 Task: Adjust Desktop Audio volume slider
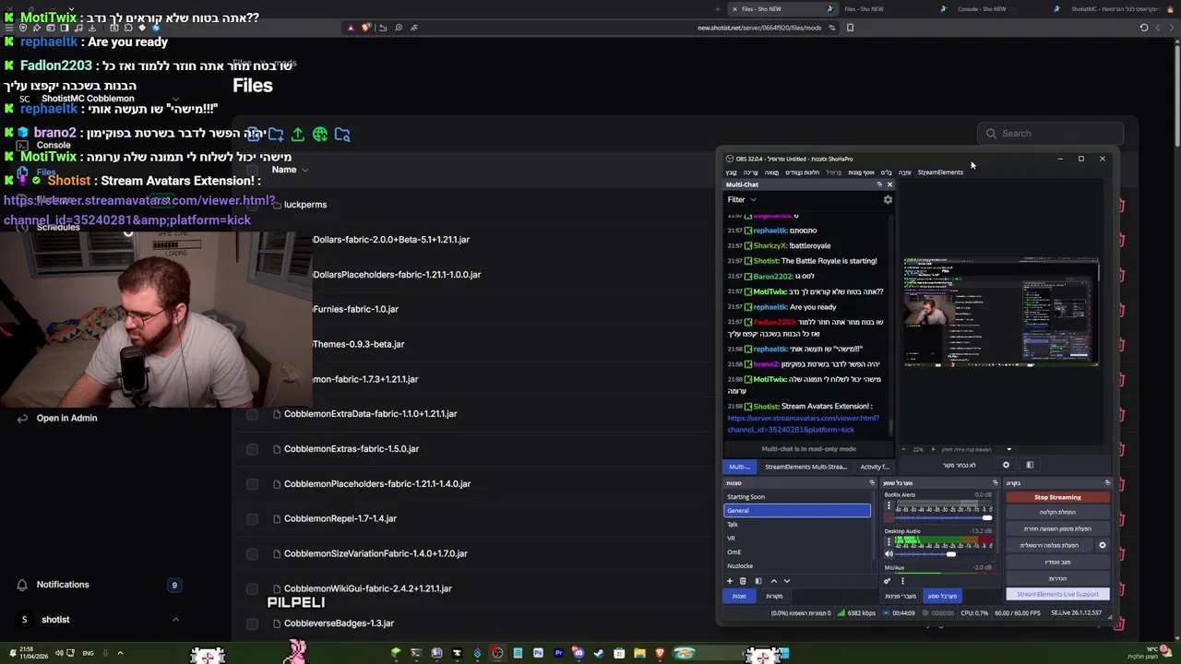pos(944,554)
